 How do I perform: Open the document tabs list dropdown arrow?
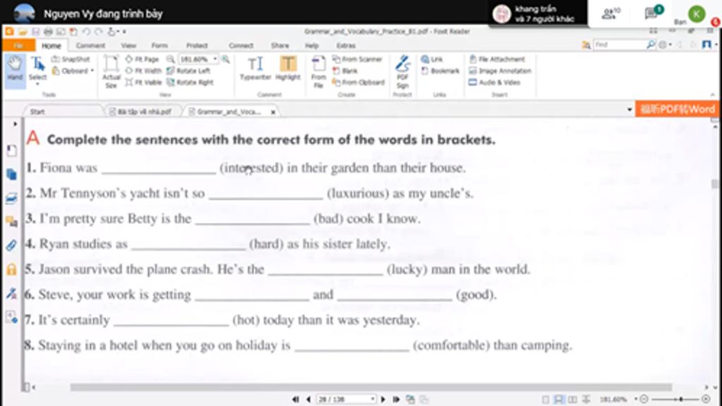[x=629, y=109]
